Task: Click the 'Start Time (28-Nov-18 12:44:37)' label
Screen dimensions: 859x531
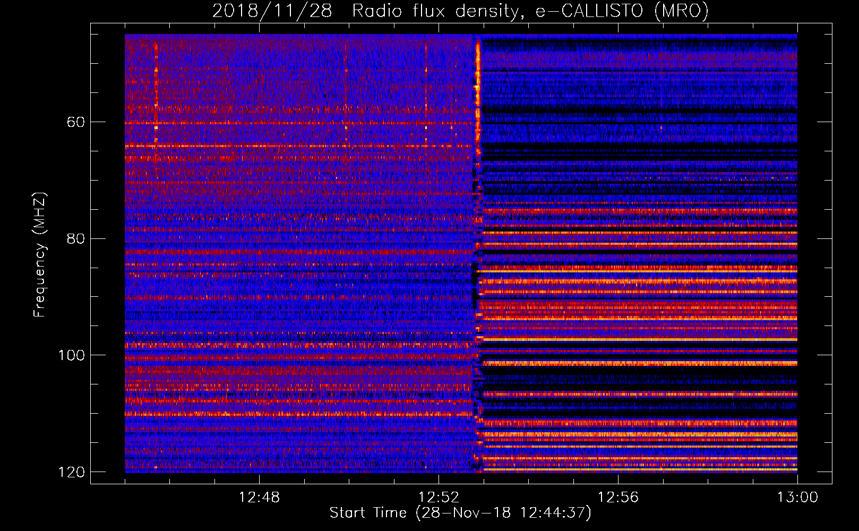Action: tap(460, 513)
